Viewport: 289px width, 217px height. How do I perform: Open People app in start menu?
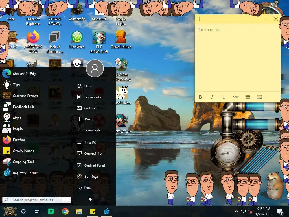tap(12, 129)
